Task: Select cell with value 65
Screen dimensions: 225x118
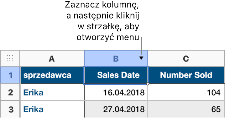Action: click(186, 109)
